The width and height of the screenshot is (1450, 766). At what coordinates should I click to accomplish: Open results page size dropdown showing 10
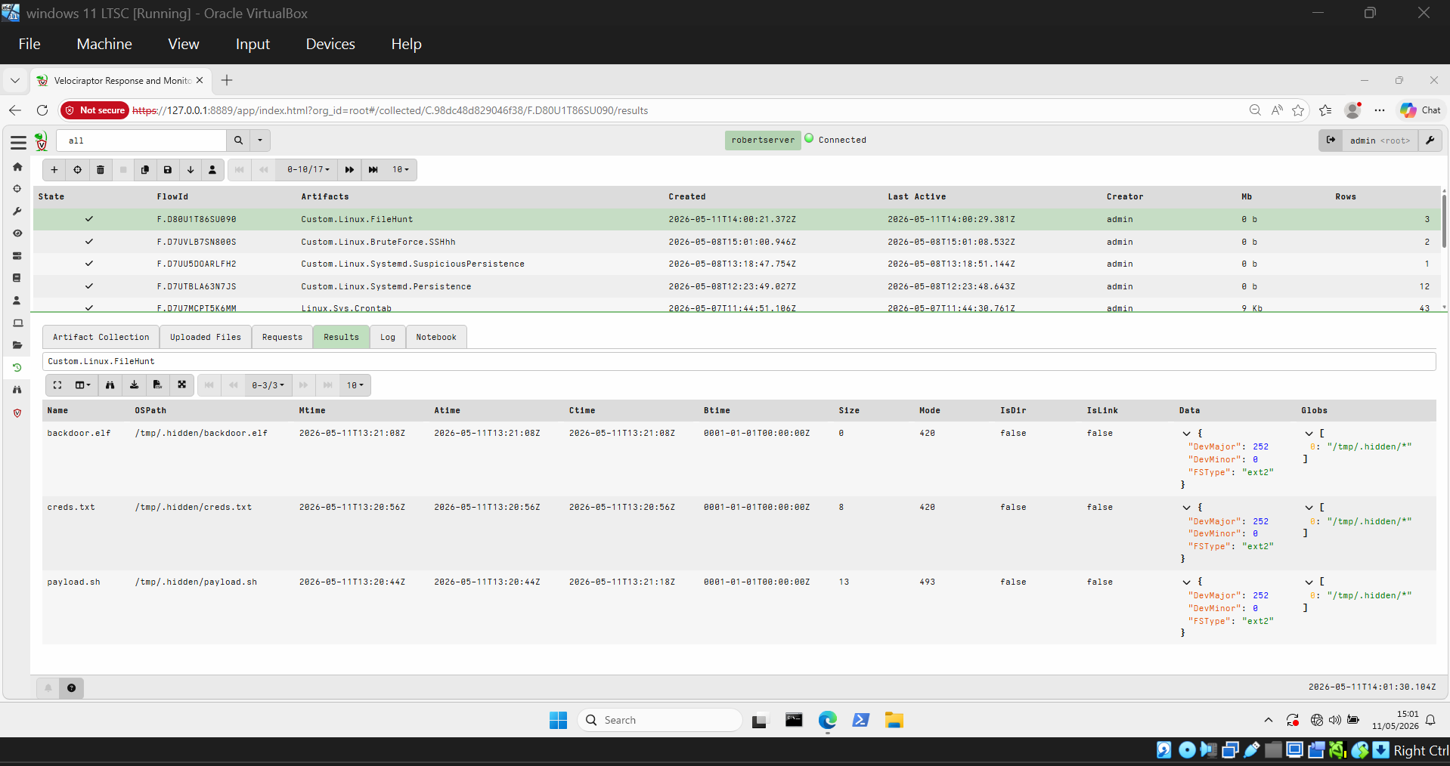(355, 385)
